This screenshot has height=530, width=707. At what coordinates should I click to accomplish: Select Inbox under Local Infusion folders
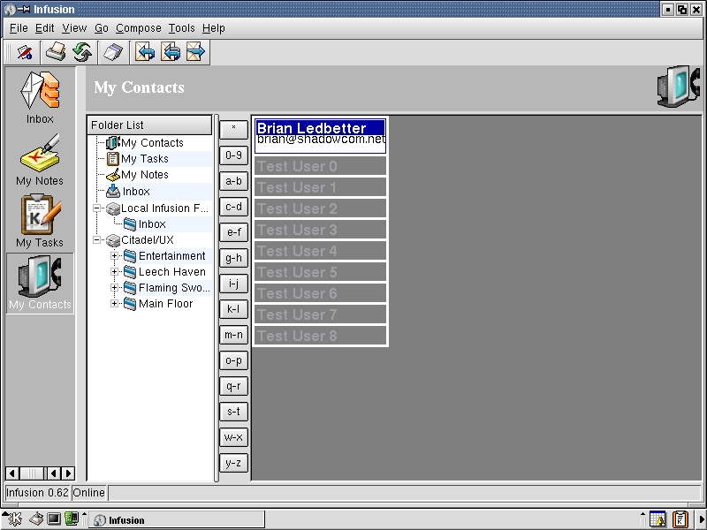pyautogui.click(x=151, y=224)
